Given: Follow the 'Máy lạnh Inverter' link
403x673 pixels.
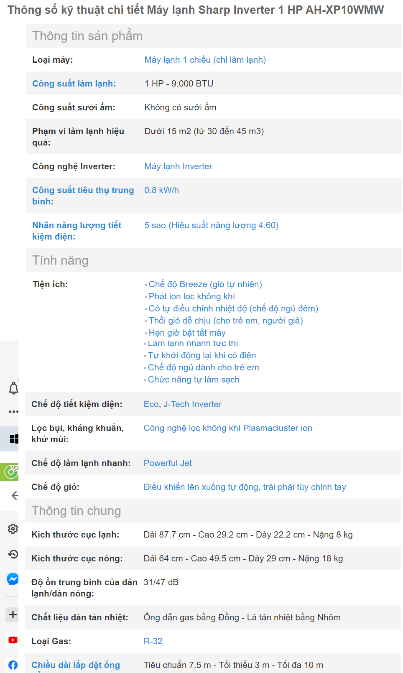Looking at the screenshot, I should point(178,166).
